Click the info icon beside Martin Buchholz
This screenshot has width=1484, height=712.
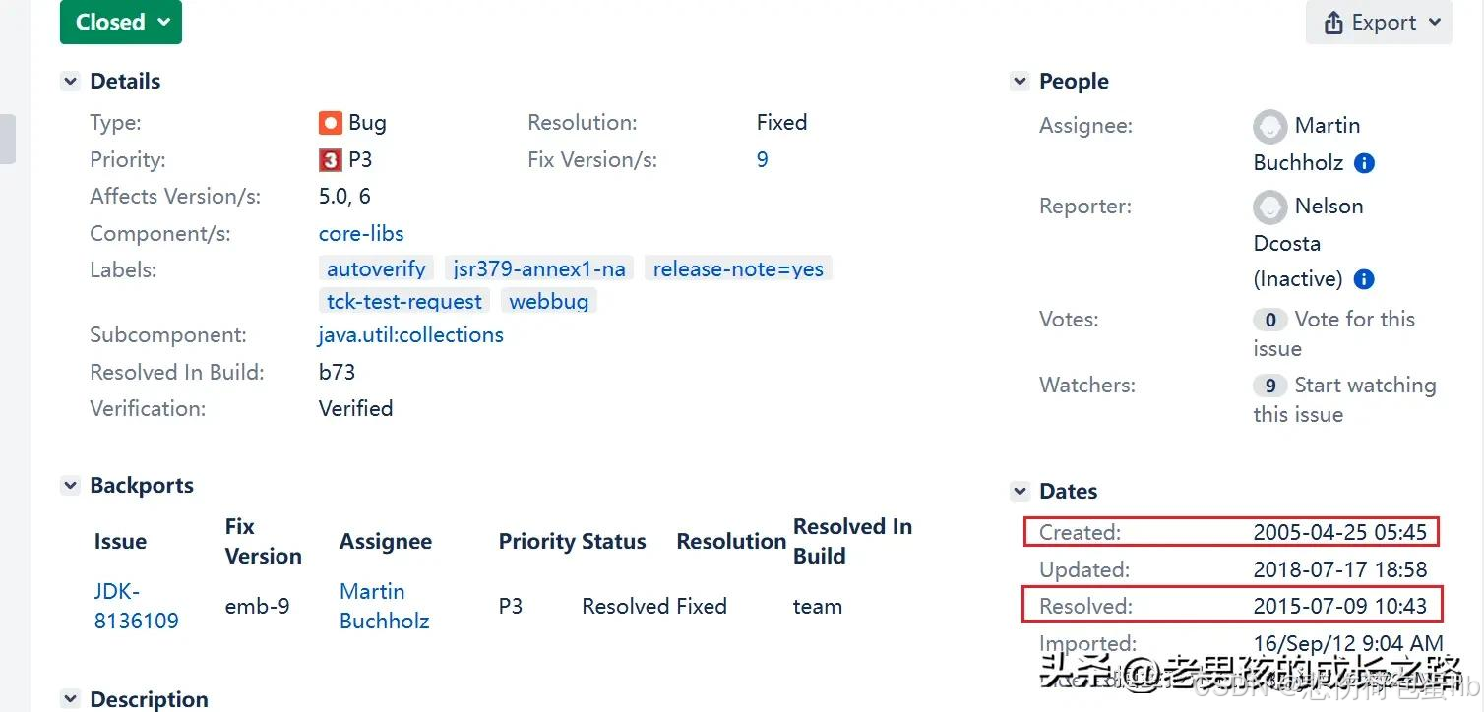tap(1364, 163)
